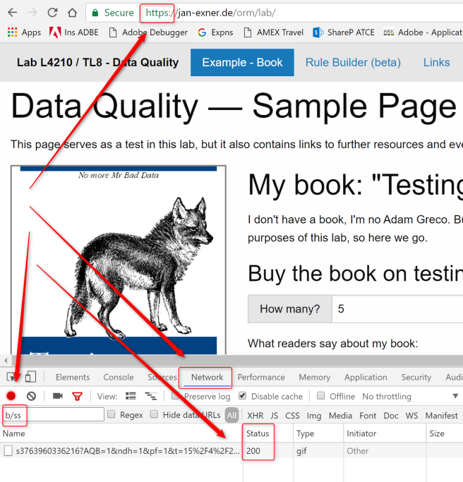This screenshot has height=482, width=463.
Task: Check the Regex filter checkbox
Action: click(x=112, y=415)
